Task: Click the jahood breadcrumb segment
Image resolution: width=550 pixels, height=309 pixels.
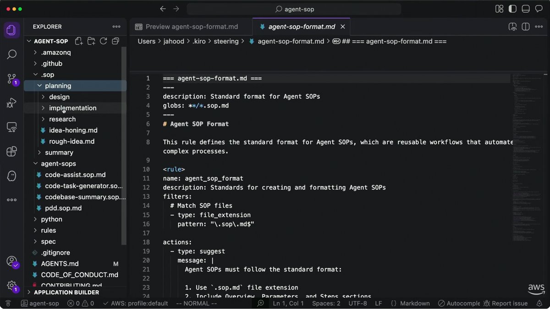Action: [x=174, y=41]
